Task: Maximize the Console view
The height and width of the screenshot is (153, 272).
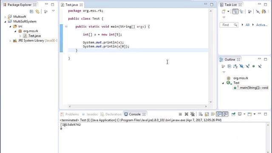Action: click(265, 114)
